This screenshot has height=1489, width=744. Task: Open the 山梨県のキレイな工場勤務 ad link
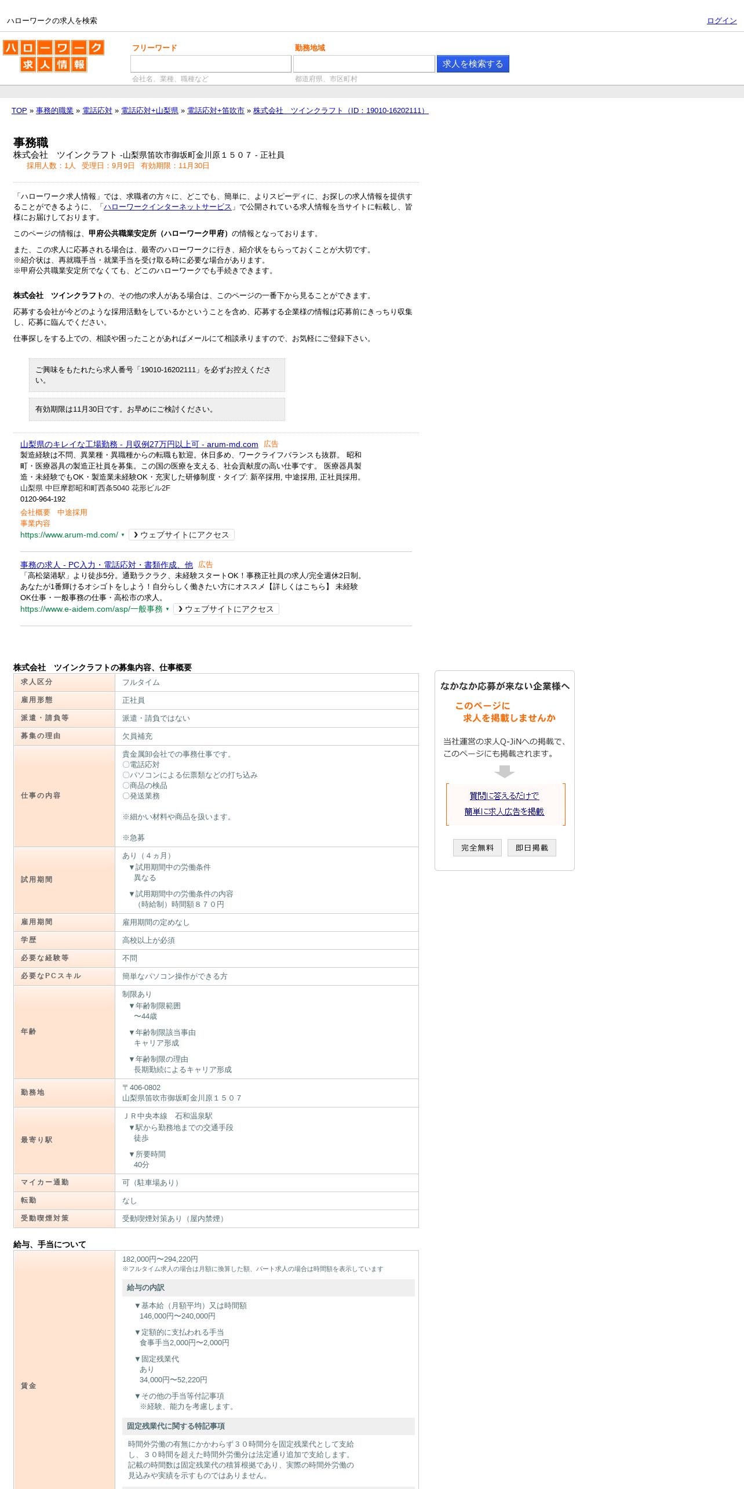[x=139, y=444]
